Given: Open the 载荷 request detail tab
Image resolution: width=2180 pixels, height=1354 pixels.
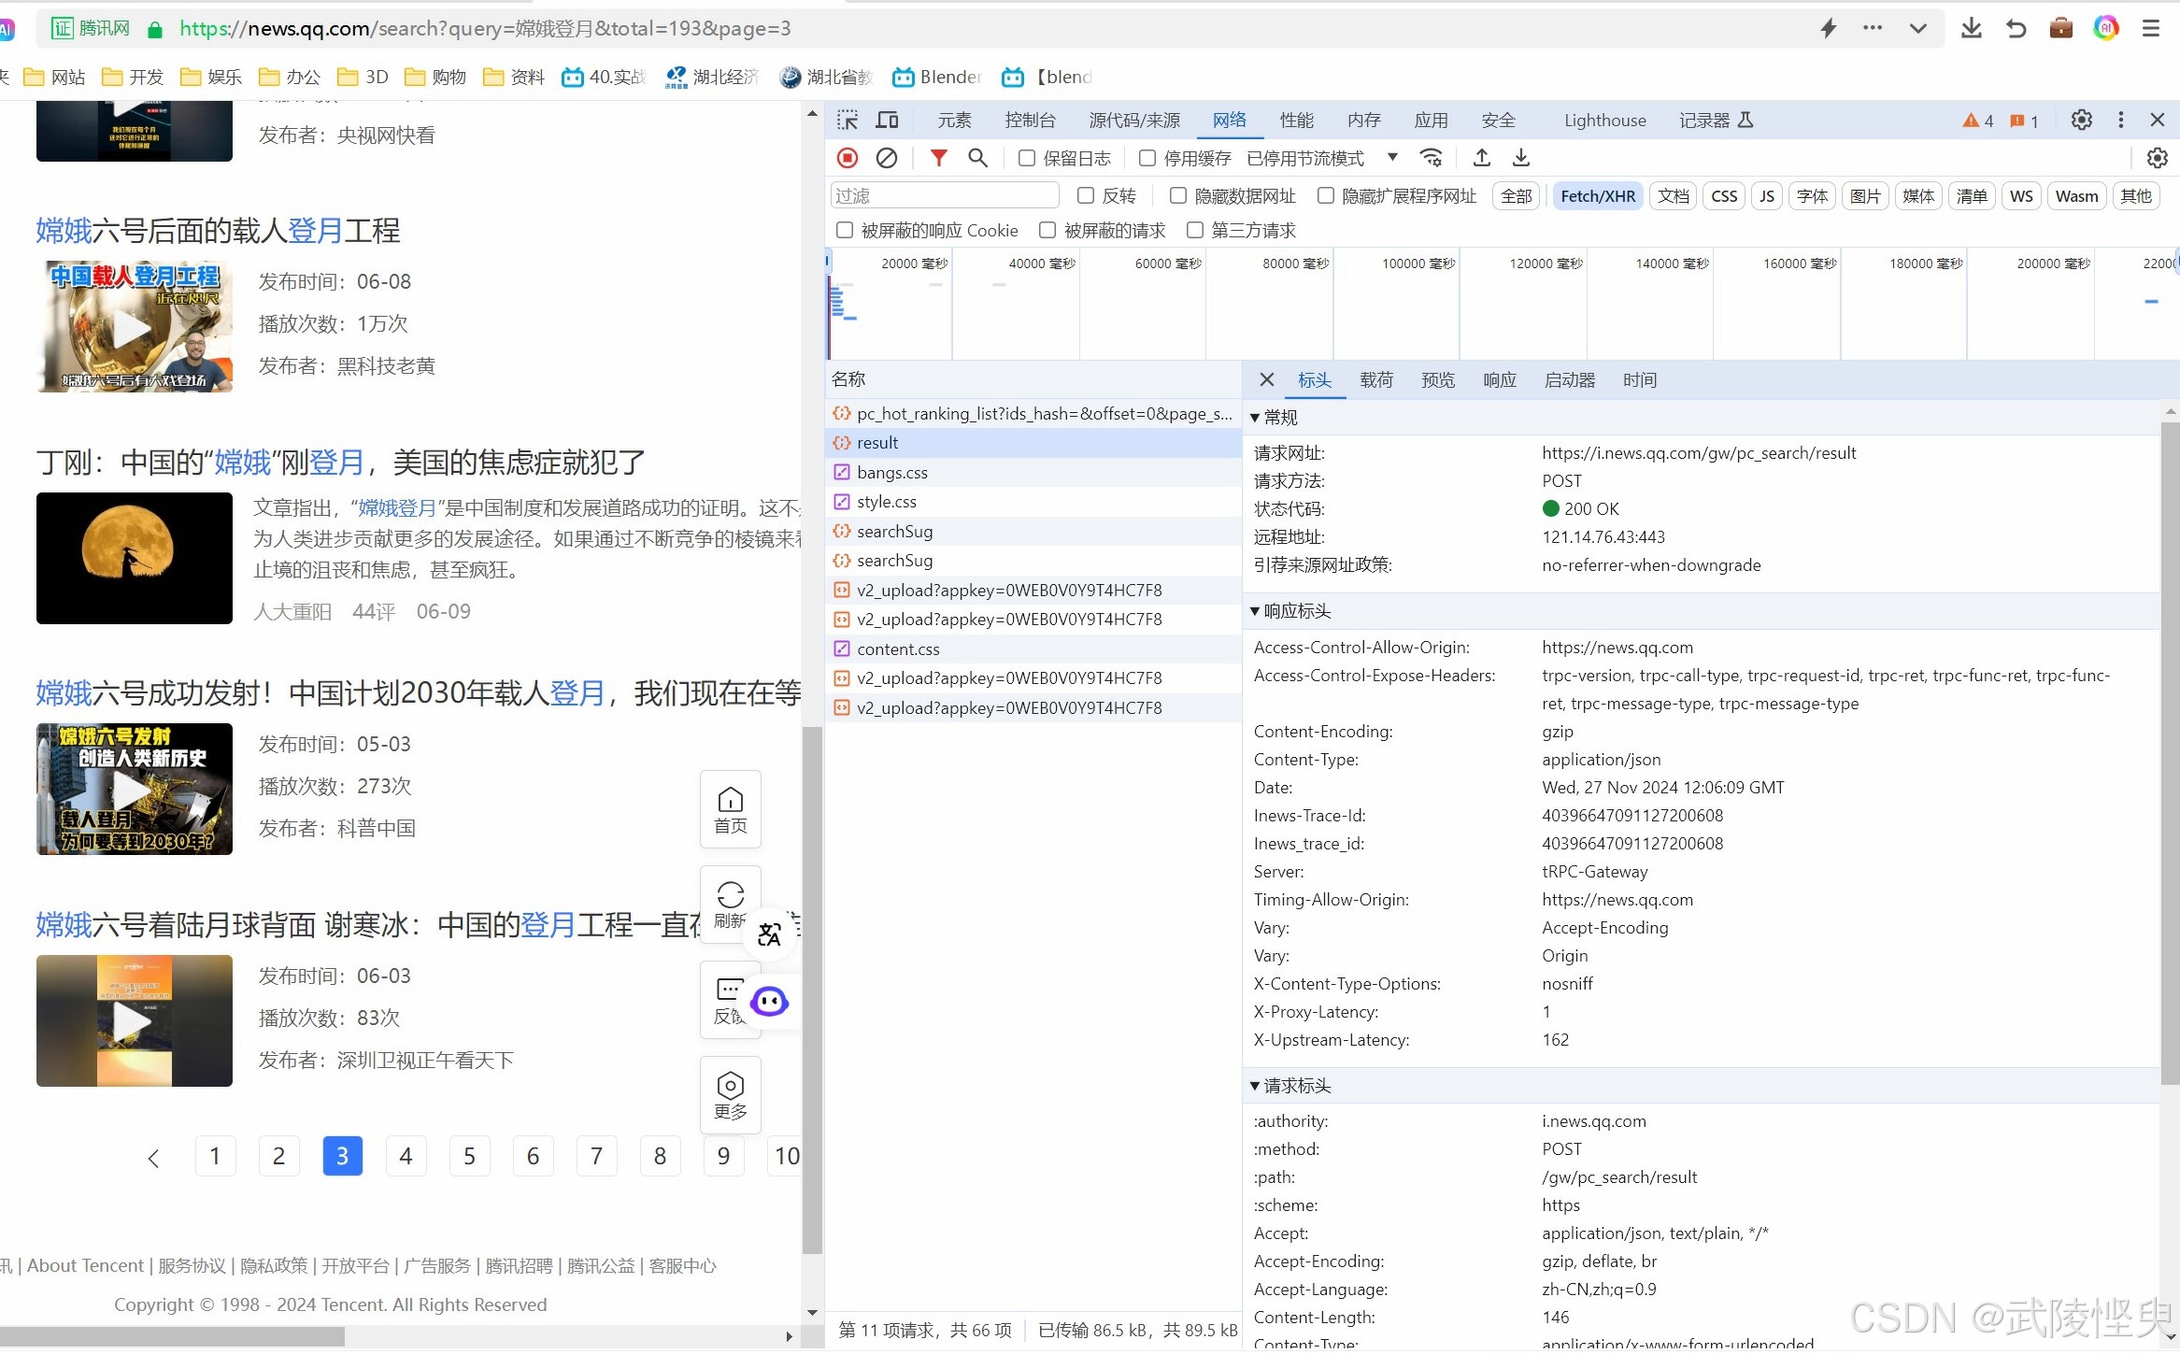Looking at the screenshot, I should coord(1375,380).
